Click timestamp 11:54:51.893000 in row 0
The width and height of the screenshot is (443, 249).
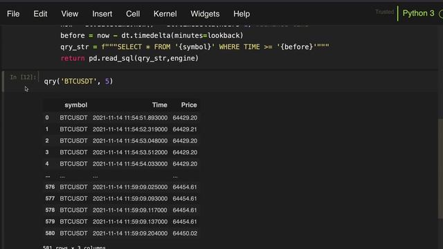(130, 118)
